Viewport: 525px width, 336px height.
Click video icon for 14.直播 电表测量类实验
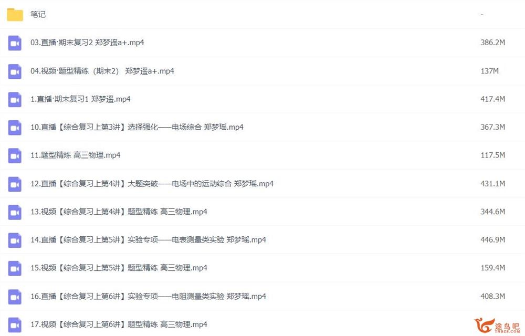pos(15,240)
